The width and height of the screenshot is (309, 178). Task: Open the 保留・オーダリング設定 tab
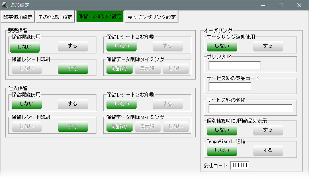tap(100, 17)
